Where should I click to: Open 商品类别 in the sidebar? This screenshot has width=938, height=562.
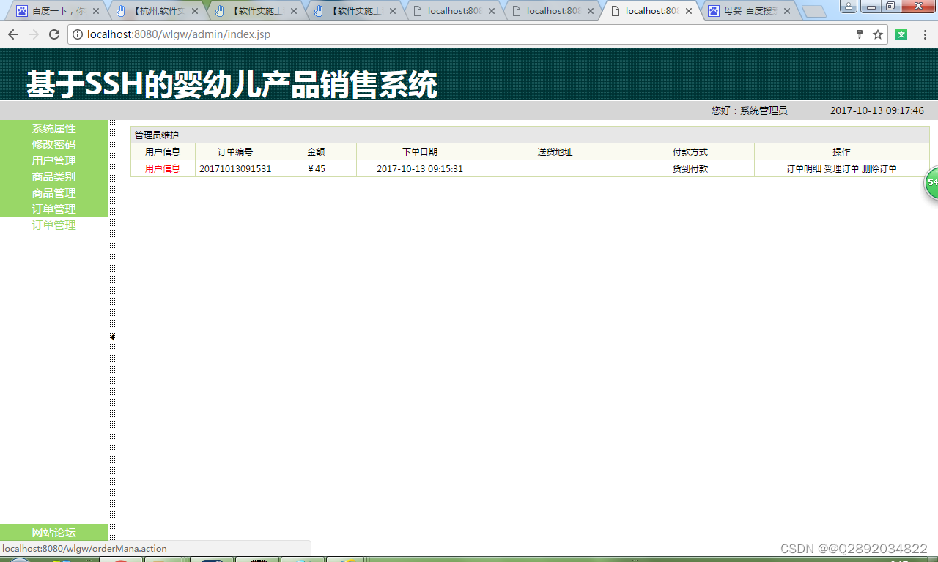click(x=53, y=176)
